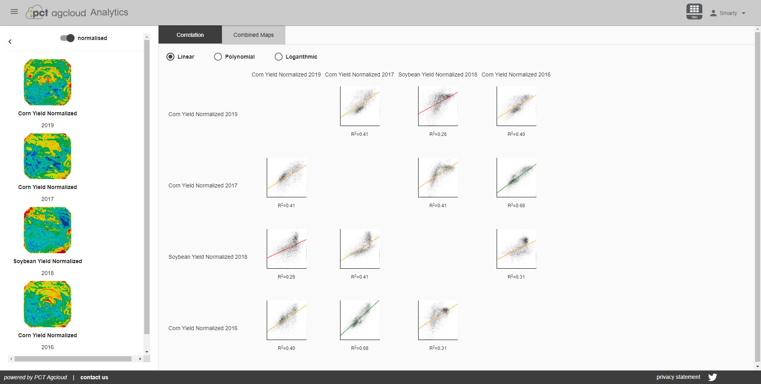Click the Corn Yield Normalized 2016 row label

[203, 328]
